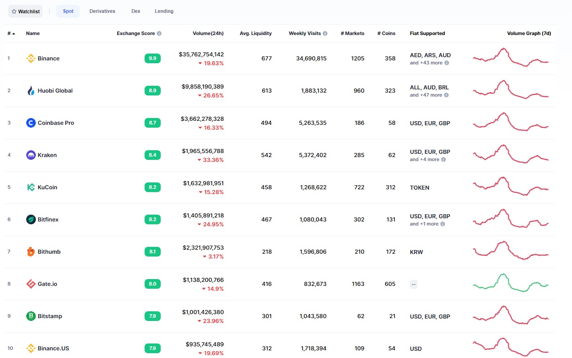Click the KuCoin logo icon

pos(31,187)
